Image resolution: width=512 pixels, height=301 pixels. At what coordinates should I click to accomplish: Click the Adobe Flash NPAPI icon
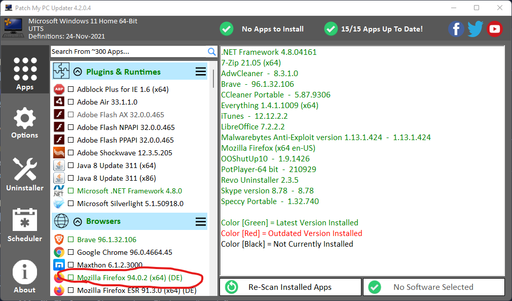coord(59,127)
